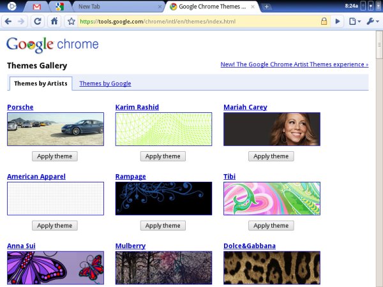Go forward with the forward arrow

[21, 22]
